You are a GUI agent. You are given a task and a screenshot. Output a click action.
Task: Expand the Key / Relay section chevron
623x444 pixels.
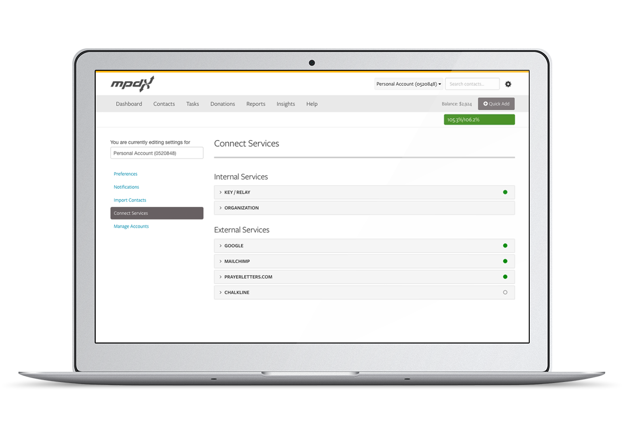click(221, 192)
